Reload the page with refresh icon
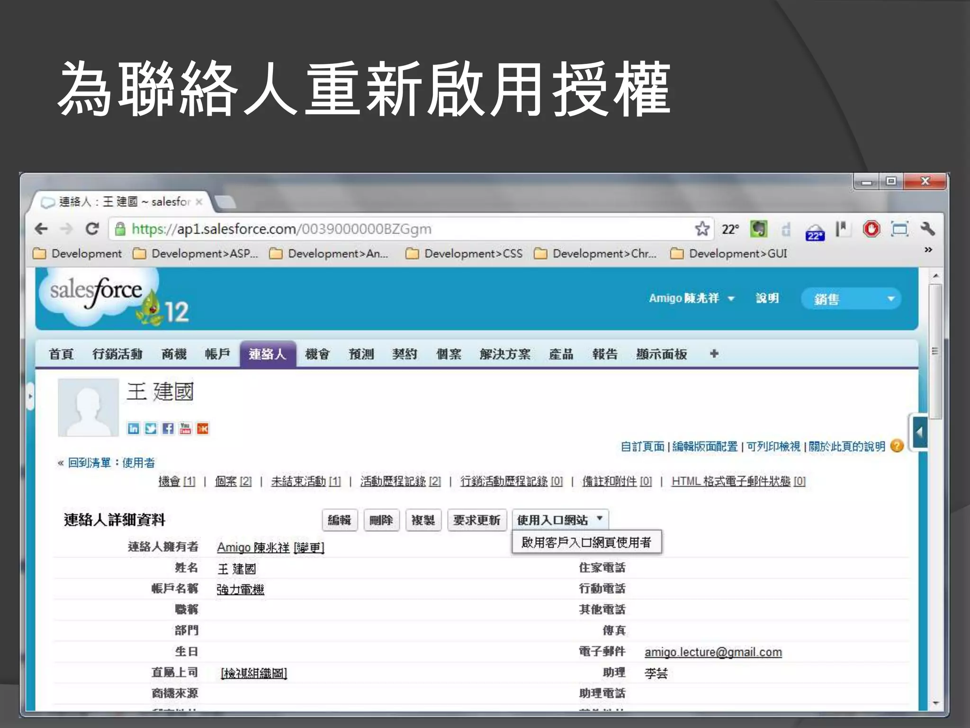970x728 pixels. click(x=92, y=229)
